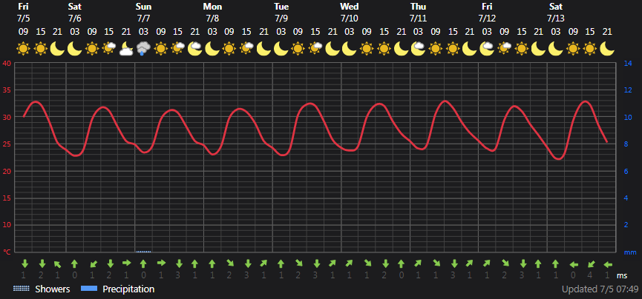Select the "Tue 7/9" day header
Viewport: 642px width, 299px height.
(281, 13)
